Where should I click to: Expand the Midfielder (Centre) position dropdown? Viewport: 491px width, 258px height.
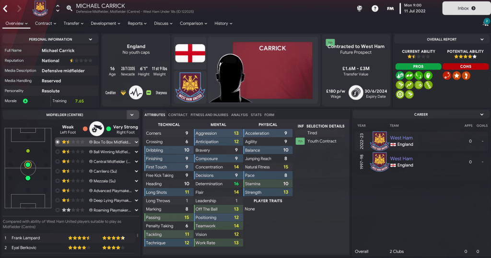tap(132, 115)
